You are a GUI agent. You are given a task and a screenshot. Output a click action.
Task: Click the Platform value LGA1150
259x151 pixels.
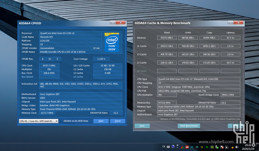(70, 41)
